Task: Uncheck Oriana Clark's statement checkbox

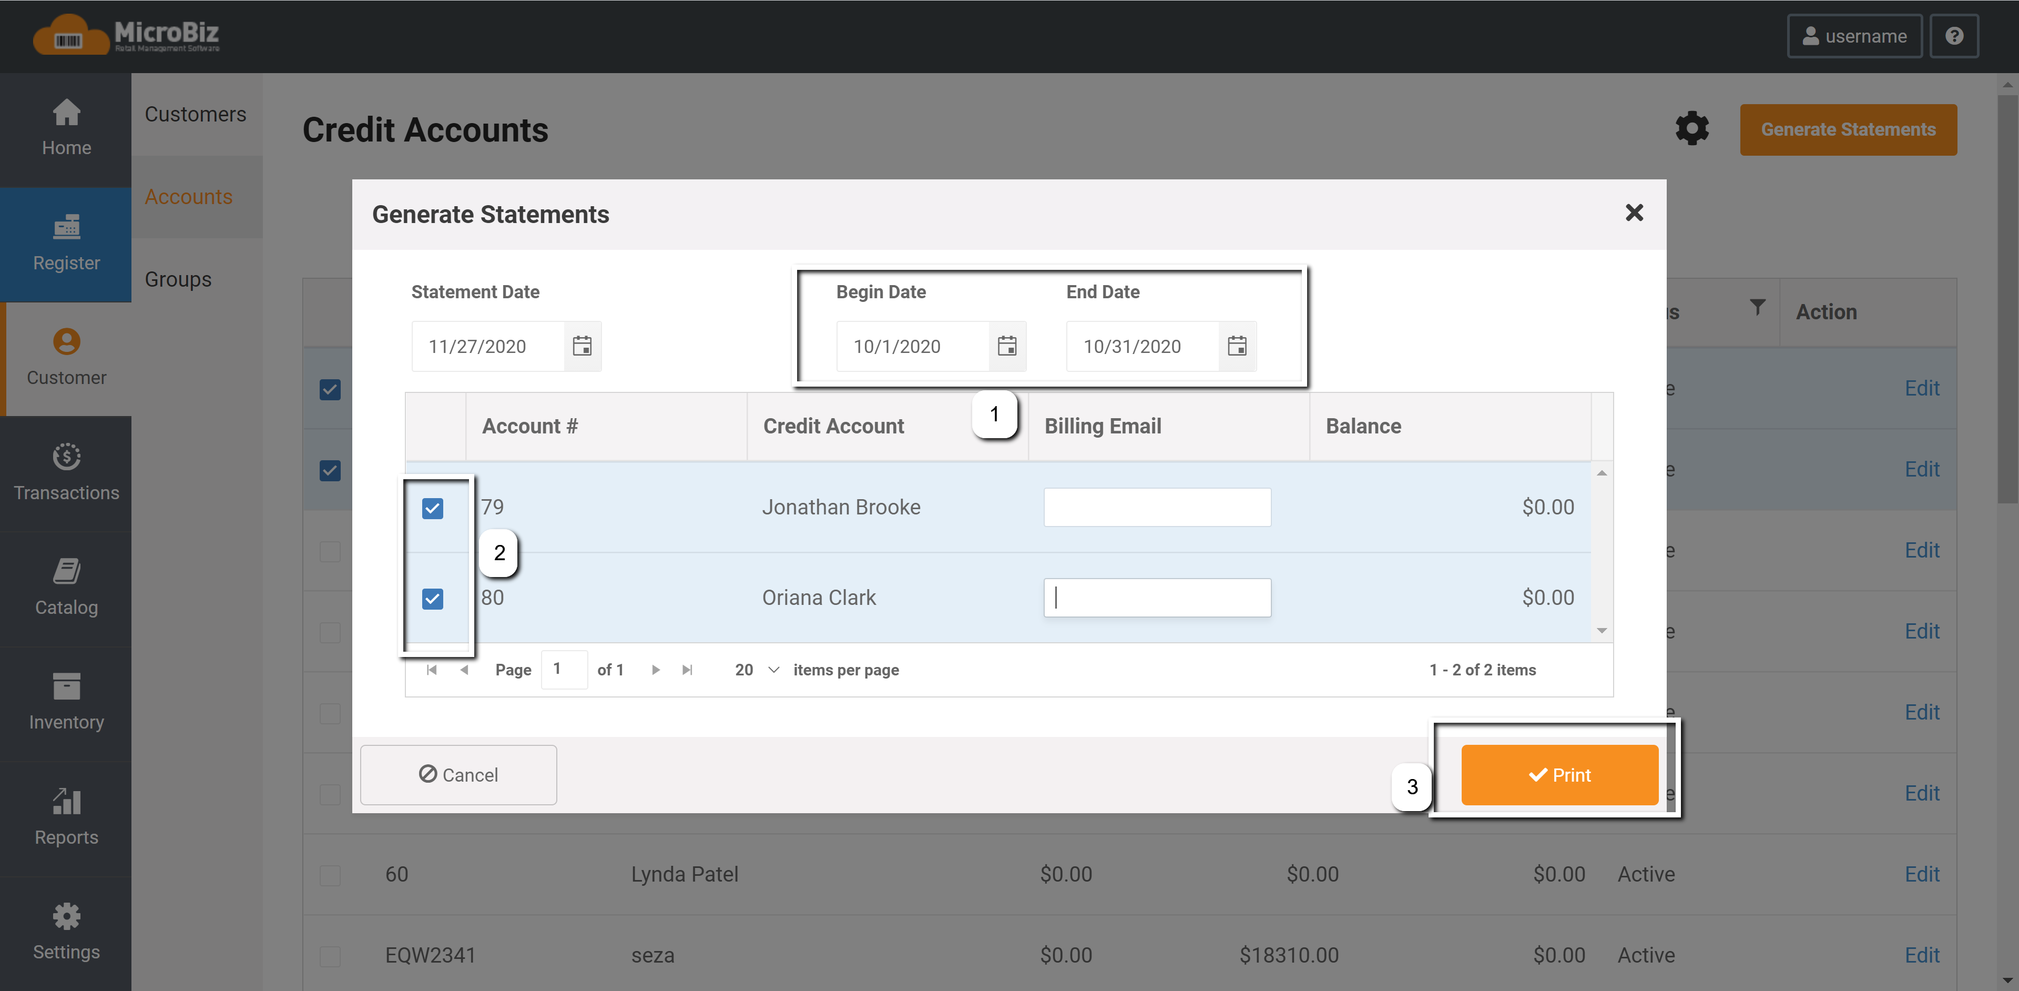Action: coord(433,599)
